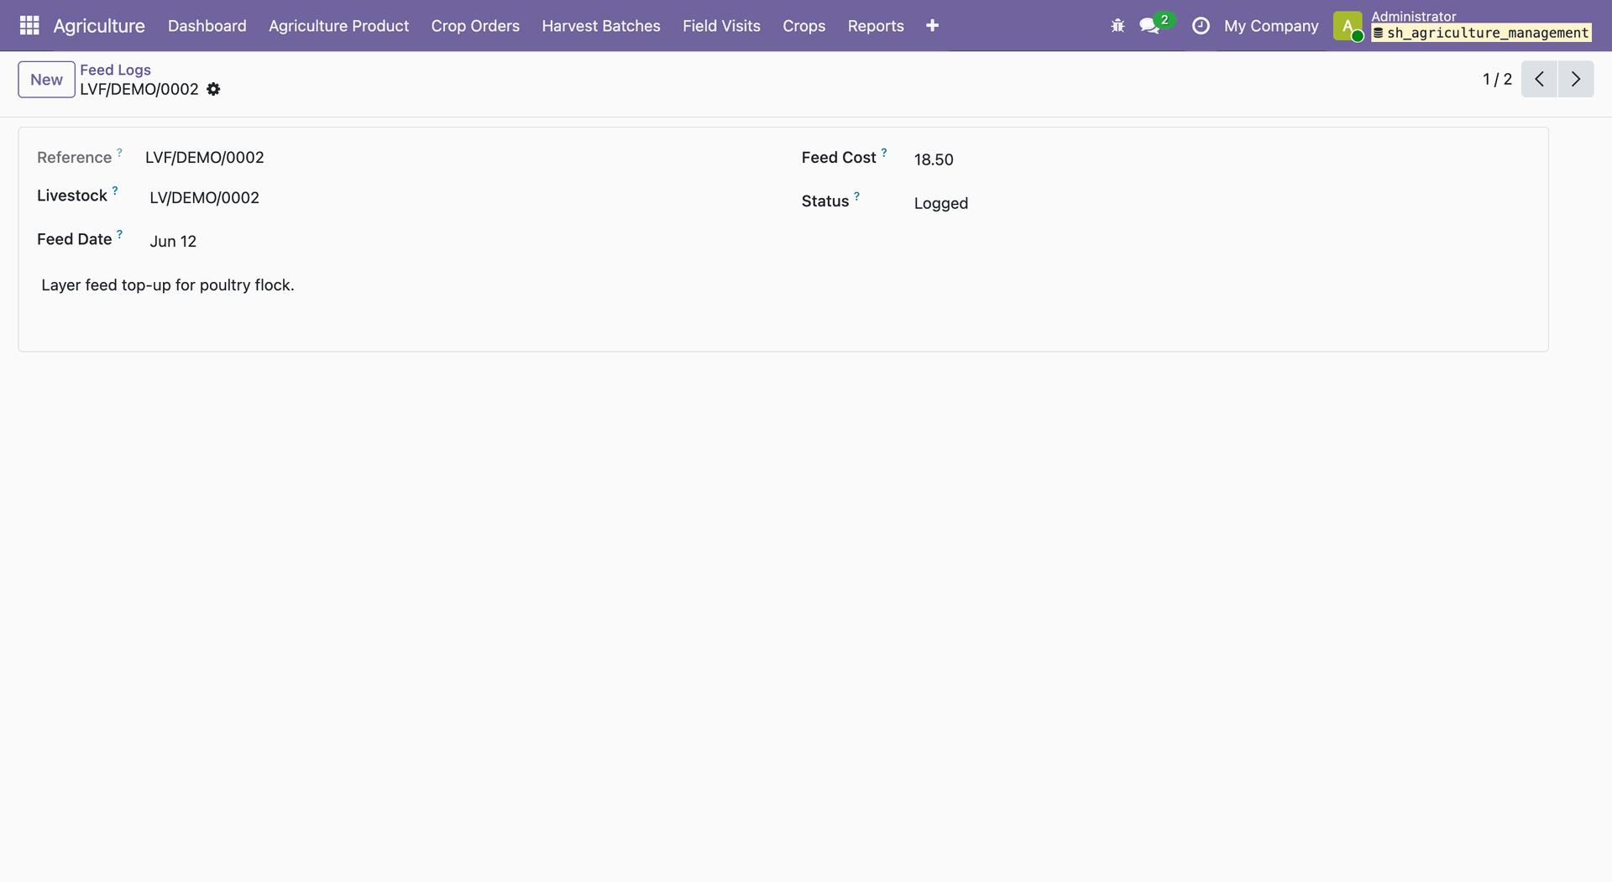Open the debug bug icon menu
Screen dimensions: 1612x882
[x=1117, y=26]
